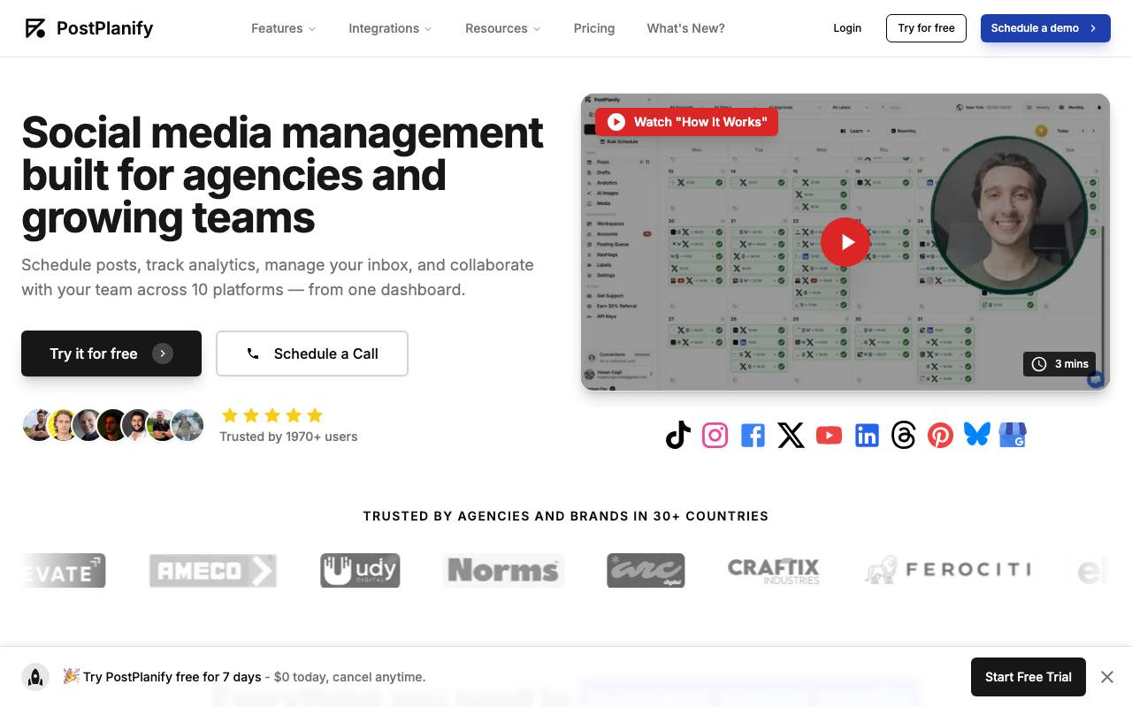
Task: Click the header Try for free button
Action: coord(926,28)
